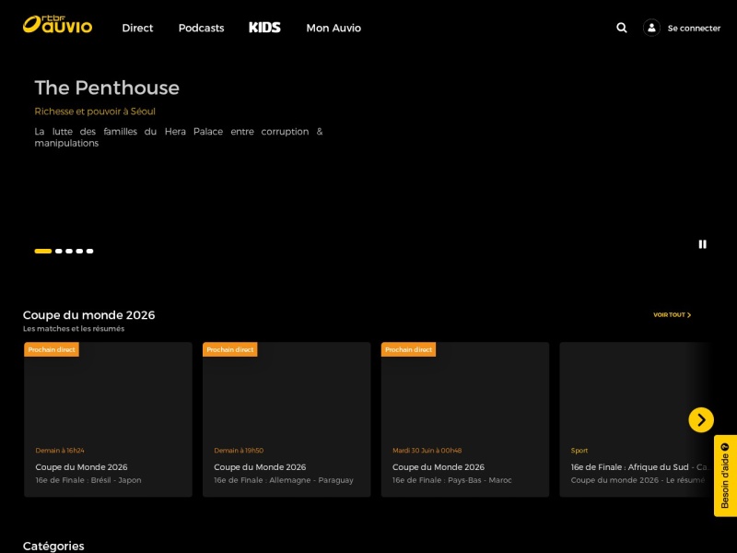
Task: Select the second carousel dot
Action: tap(59, 251)
